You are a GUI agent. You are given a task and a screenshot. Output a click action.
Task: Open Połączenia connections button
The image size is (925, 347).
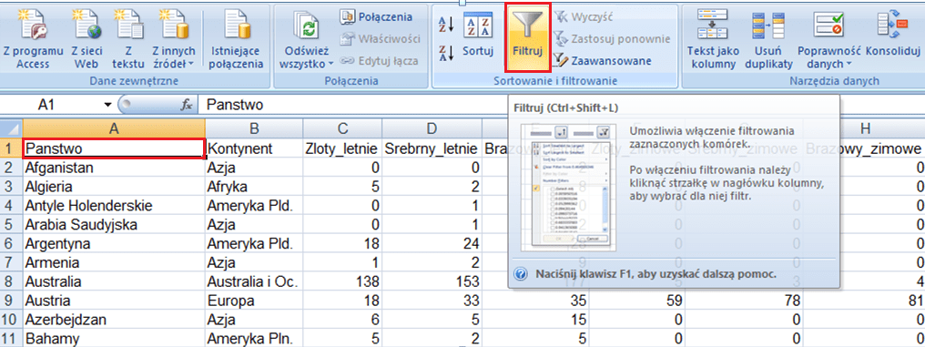tap(376, 17)
